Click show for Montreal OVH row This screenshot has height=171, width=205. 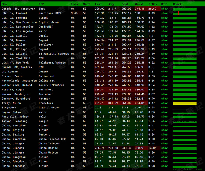(164, 67)
